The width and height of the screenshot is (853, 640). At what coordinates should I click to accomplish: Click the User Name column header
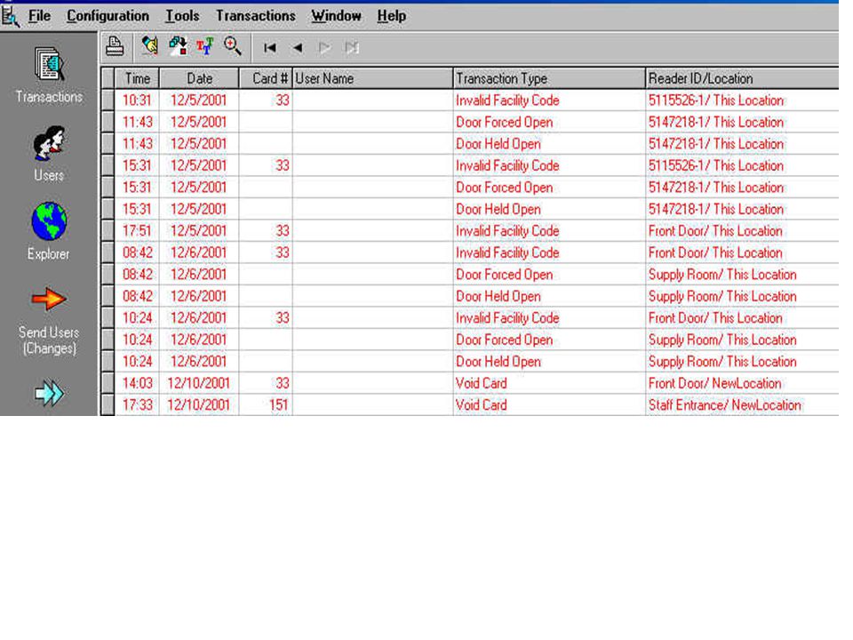coord(372,78)
